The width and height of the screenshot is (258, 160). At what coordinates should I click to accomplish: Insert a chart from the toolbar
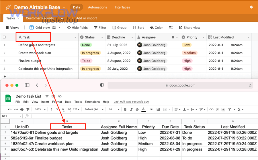pyautogui.click(x=223, y=109)
